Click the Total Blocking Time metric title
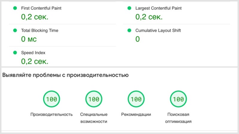This screenshot has width=239, height=134. [x=39, y=30]
